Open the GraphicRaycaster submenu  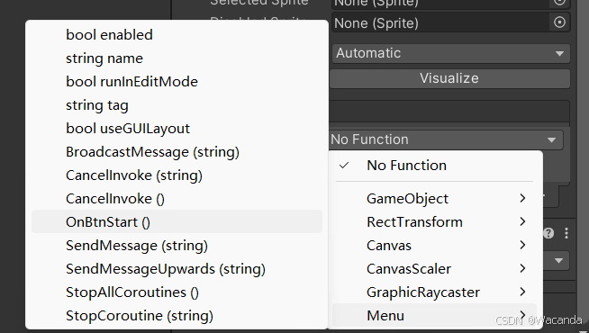coord(434,292)
